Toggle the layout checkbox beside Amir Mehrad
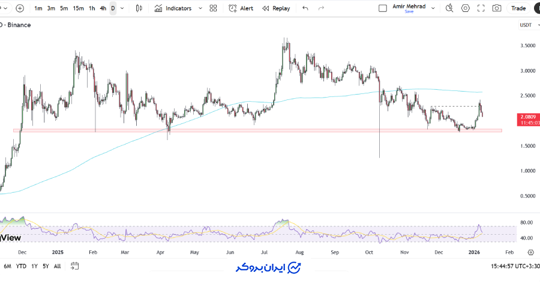Viewport: 540px width, 282px height. (x=383, y=8)
